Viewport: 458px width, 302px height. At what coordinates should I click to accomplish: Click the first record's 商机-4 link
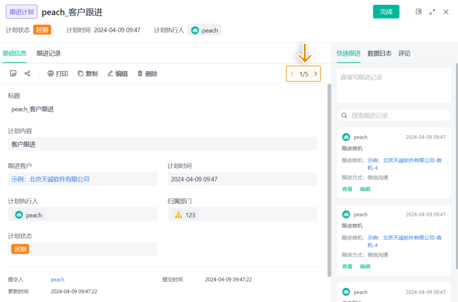[404, 164]
